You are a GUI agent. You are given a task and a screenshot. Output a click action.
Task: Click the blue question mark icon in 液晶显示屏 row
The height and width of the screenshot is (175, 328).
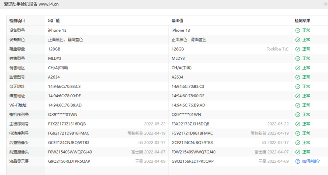coord(298,162)
